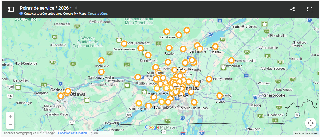This screenshot has width=321, height=137.
Task: Select the Saint-Jérôme marker
Action: coord(156,67)
